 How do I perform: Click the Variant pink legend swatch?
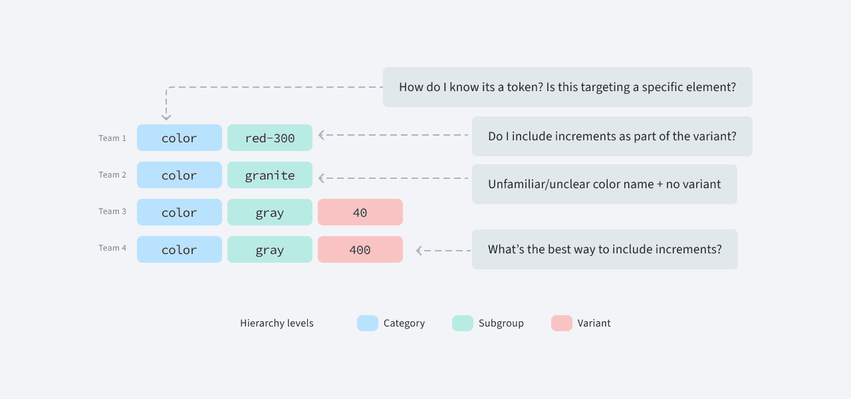[562, 323]
